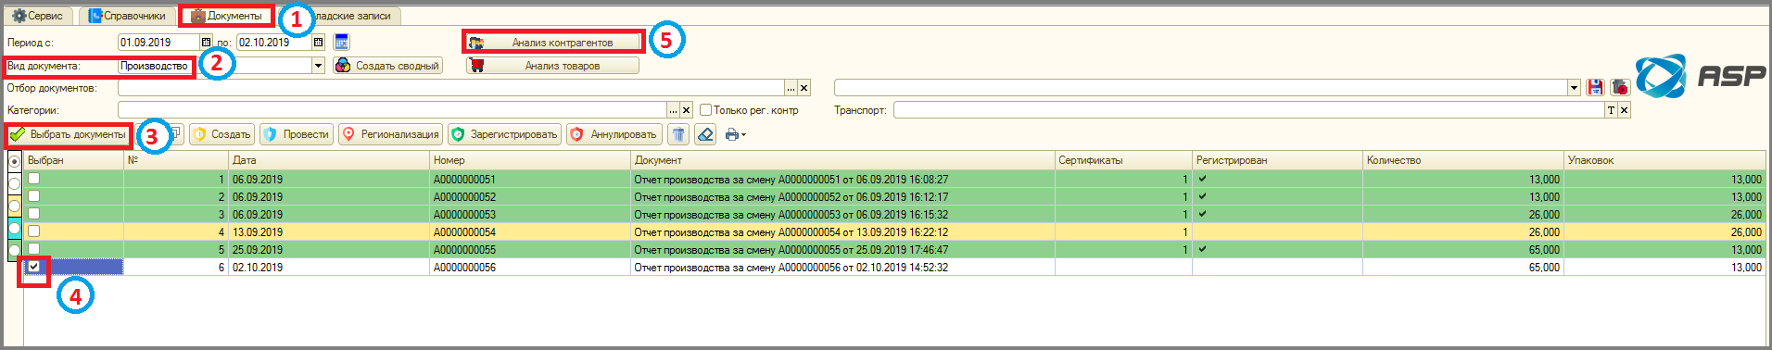Select the cyan color radio filter
This screenshot has height=350, width=1772.
point(14,228)
